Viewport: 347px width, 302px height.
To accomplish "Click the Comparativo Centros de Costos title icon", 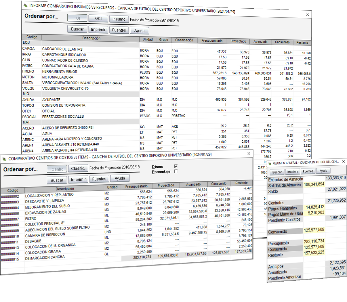I will (x=4, y=159).
